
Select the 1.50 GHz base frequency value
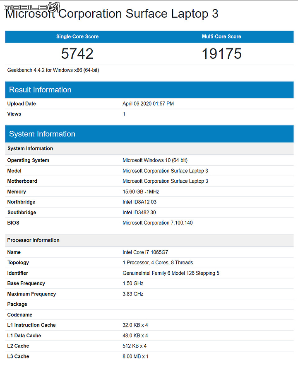(133, 283)
